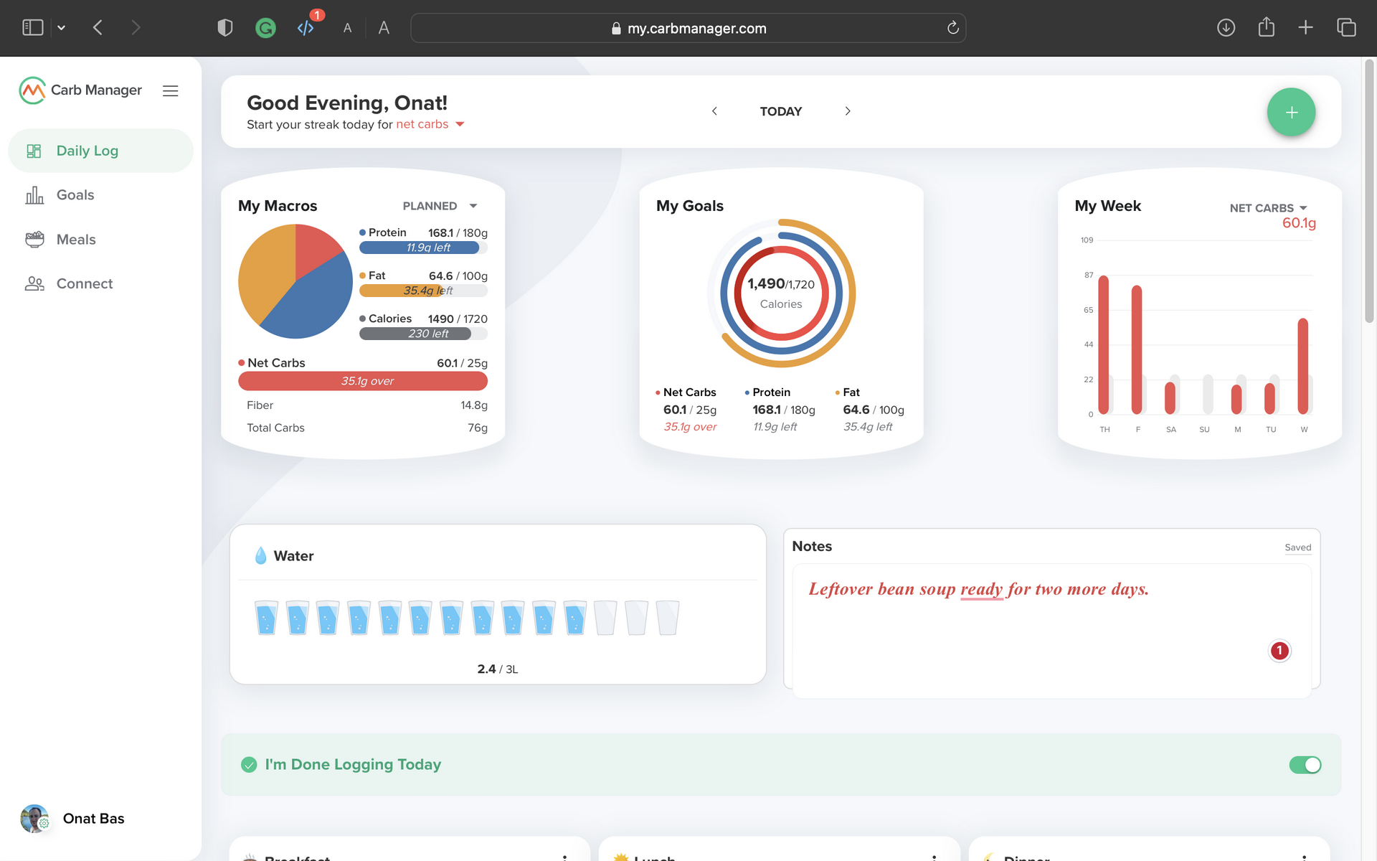Toggle I'm Done Logging Today switch
The height and width of the screenshot is (861, 1377).
pos(1305,765)
